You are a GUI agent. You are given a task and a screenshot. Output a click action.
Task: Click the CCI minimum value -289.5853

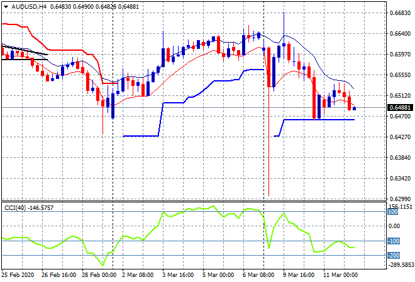click(x=401, y=264)
